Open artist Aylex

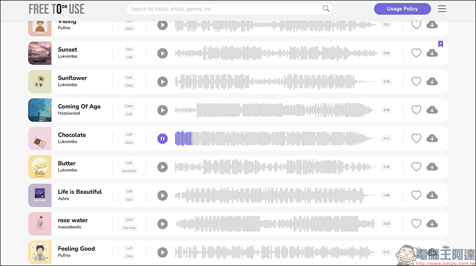coord(63,199)
